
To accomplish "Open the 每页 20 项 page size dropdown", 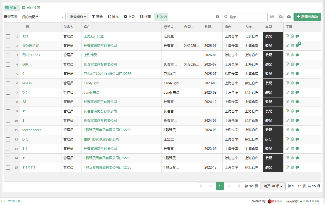I will tap(273, 186).
